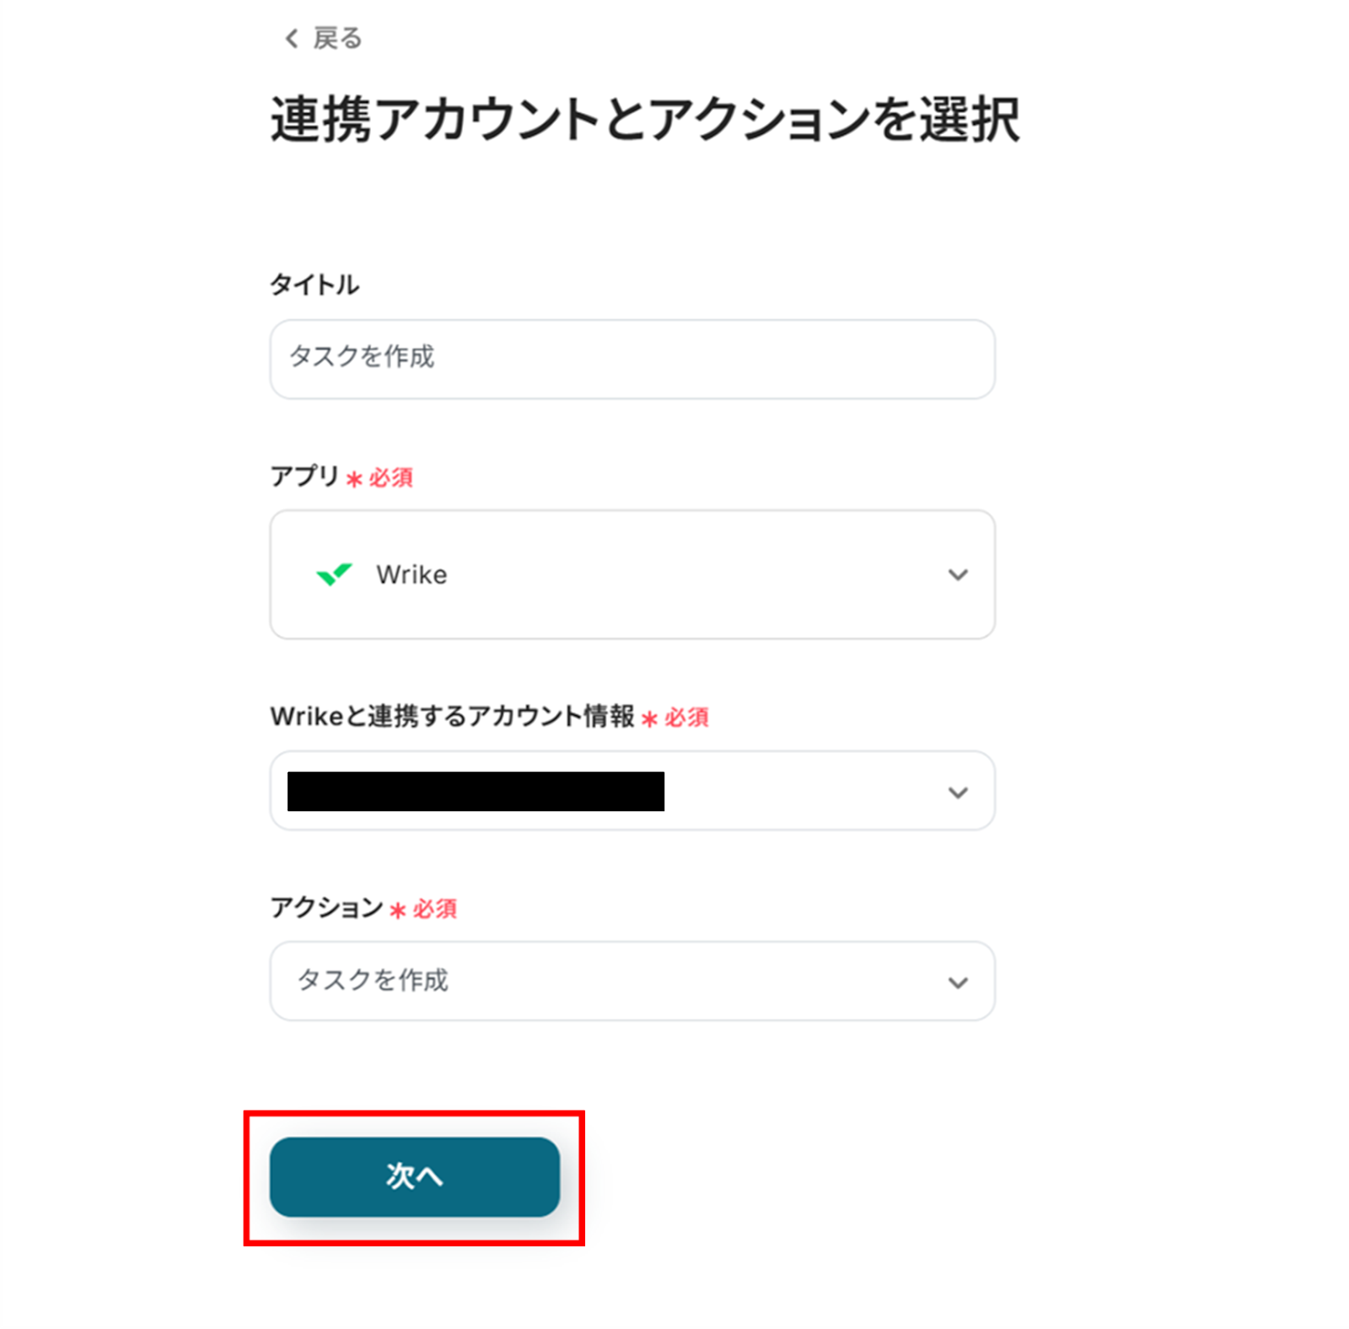Click the タイトル text input field

[632, 358]
